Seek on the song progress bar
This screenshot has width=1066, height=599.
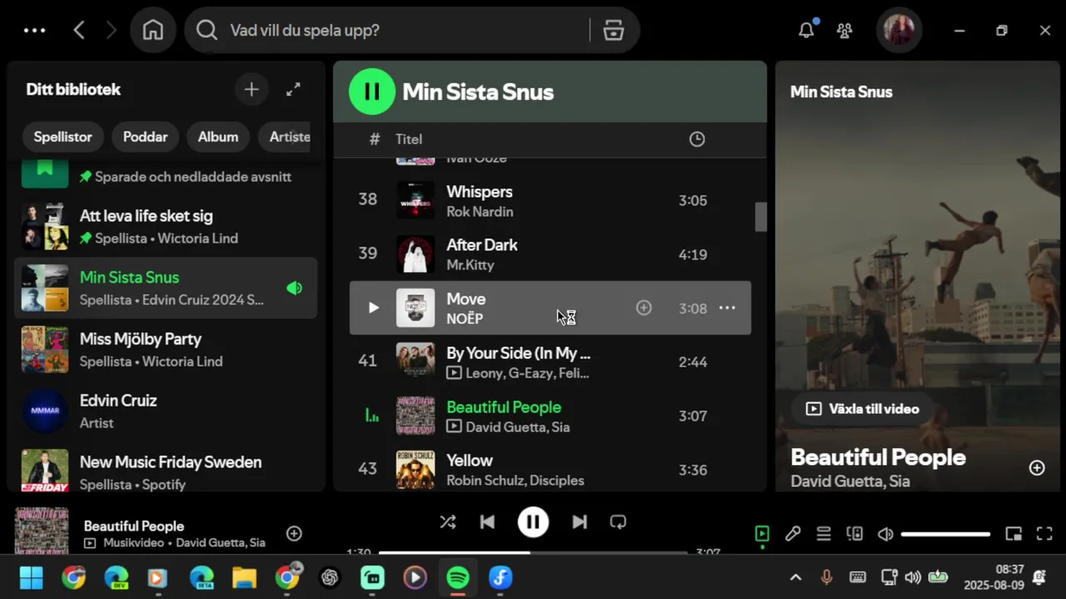pos(533,552)
